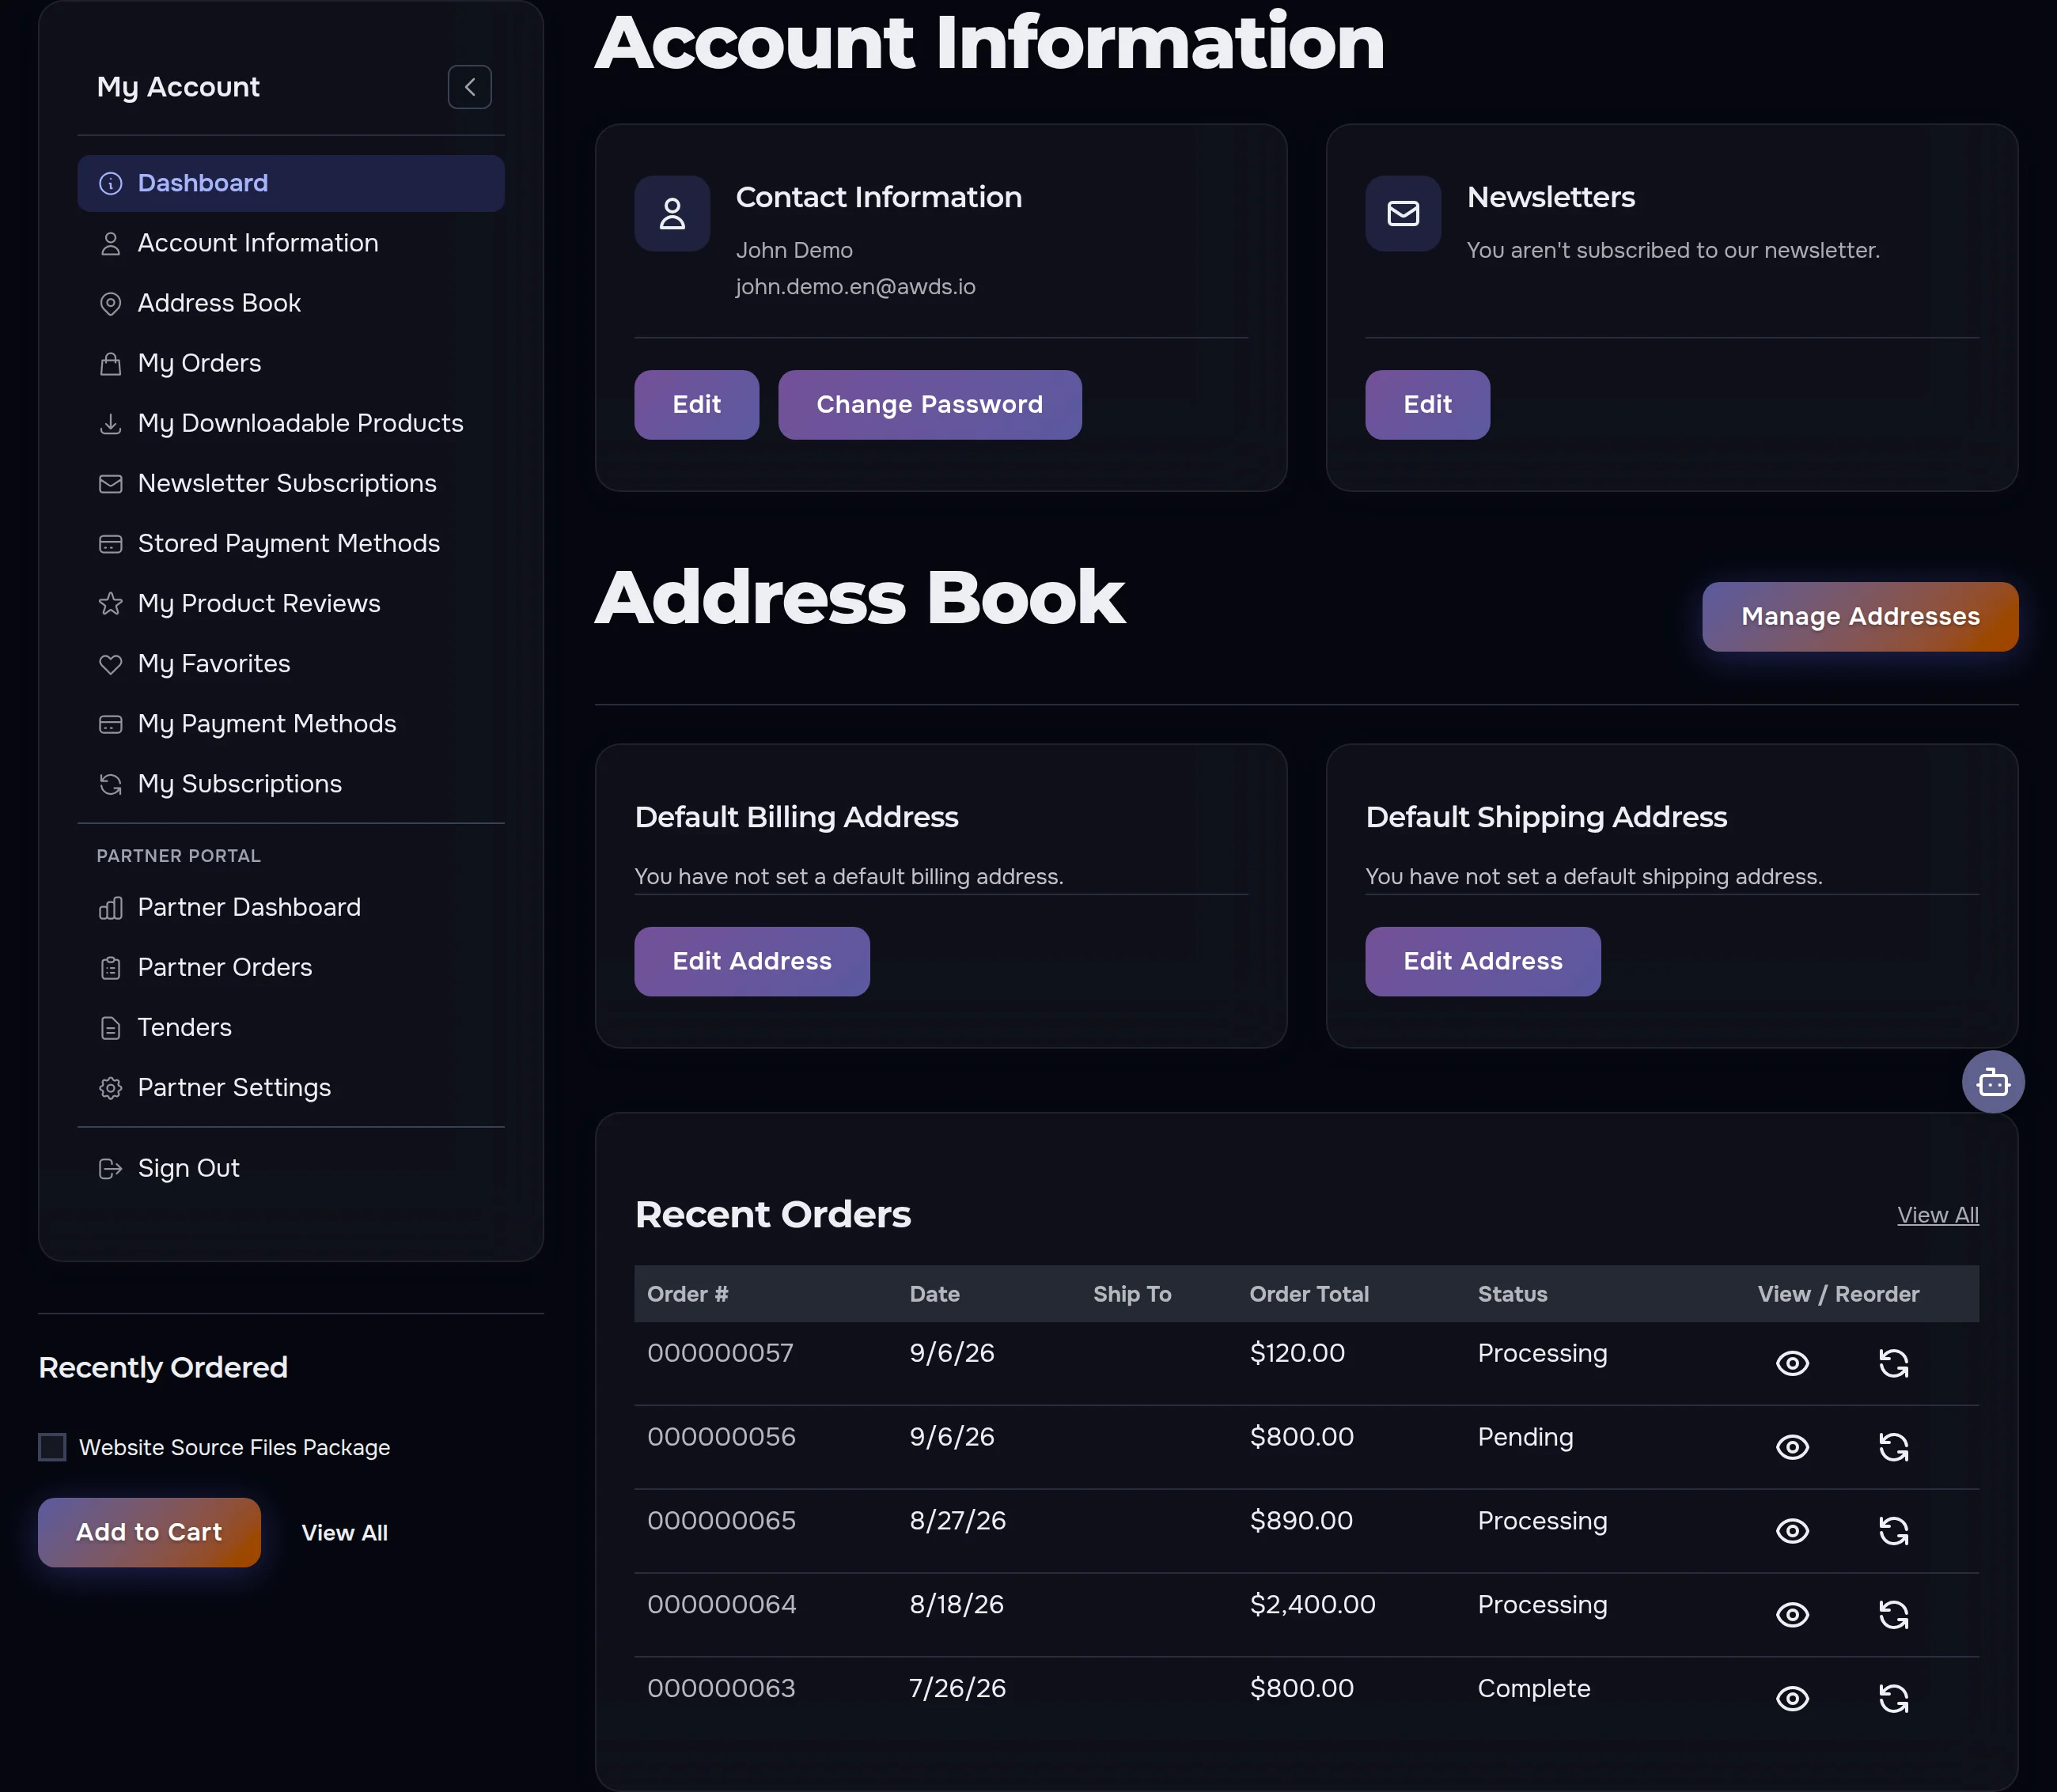View order 000000065 via eye icon
The width and height of the screenshot is (2057, 1792).
[1792, 1531]
